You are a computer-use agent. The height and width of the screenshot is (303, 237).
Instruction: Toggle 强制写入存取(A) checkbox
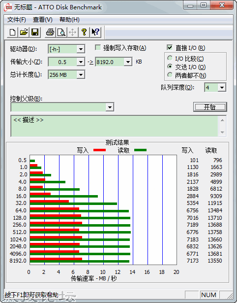click(98, 47)
